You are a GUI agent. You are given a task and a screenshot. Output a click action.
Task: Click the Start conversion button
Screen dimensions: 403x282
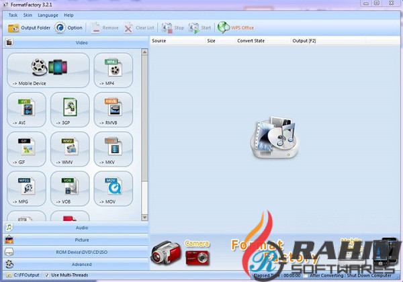tap(199, 28)
